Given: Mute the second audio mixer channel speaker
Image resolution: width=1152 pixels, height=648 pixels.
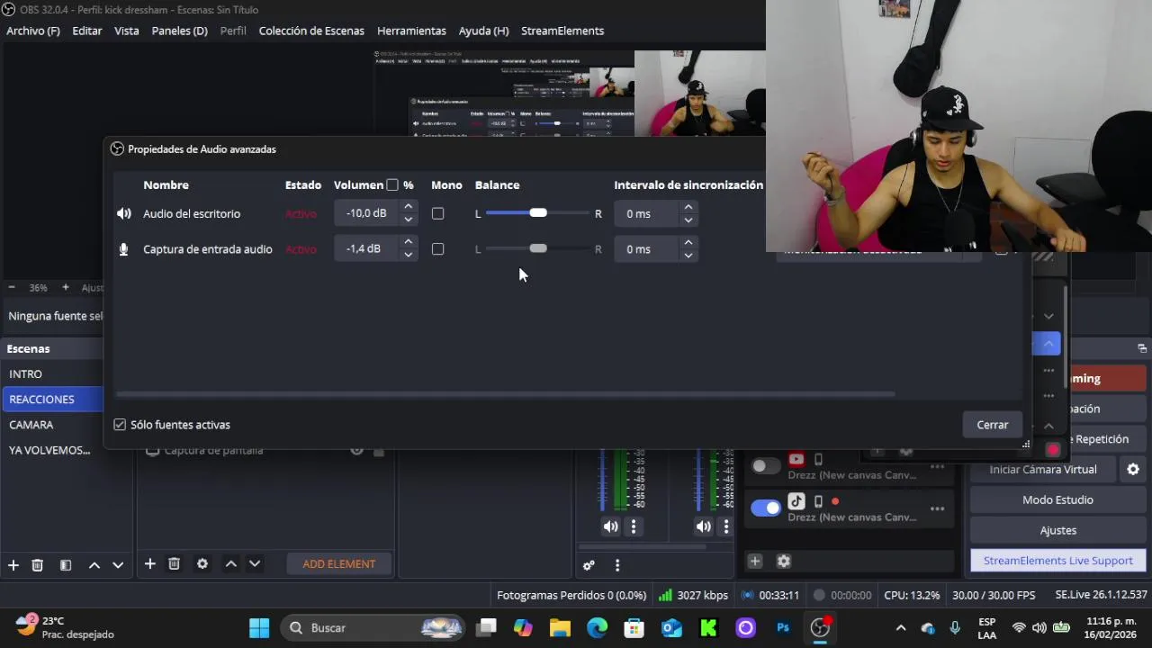Looking at the screenshot, I should point(704,526).
